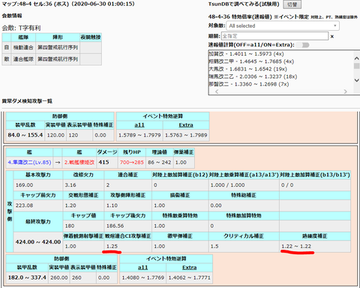Click remaining HP 700→285
Image resolution: width=360 pixels, height=288 pixels.
[132, 162]
